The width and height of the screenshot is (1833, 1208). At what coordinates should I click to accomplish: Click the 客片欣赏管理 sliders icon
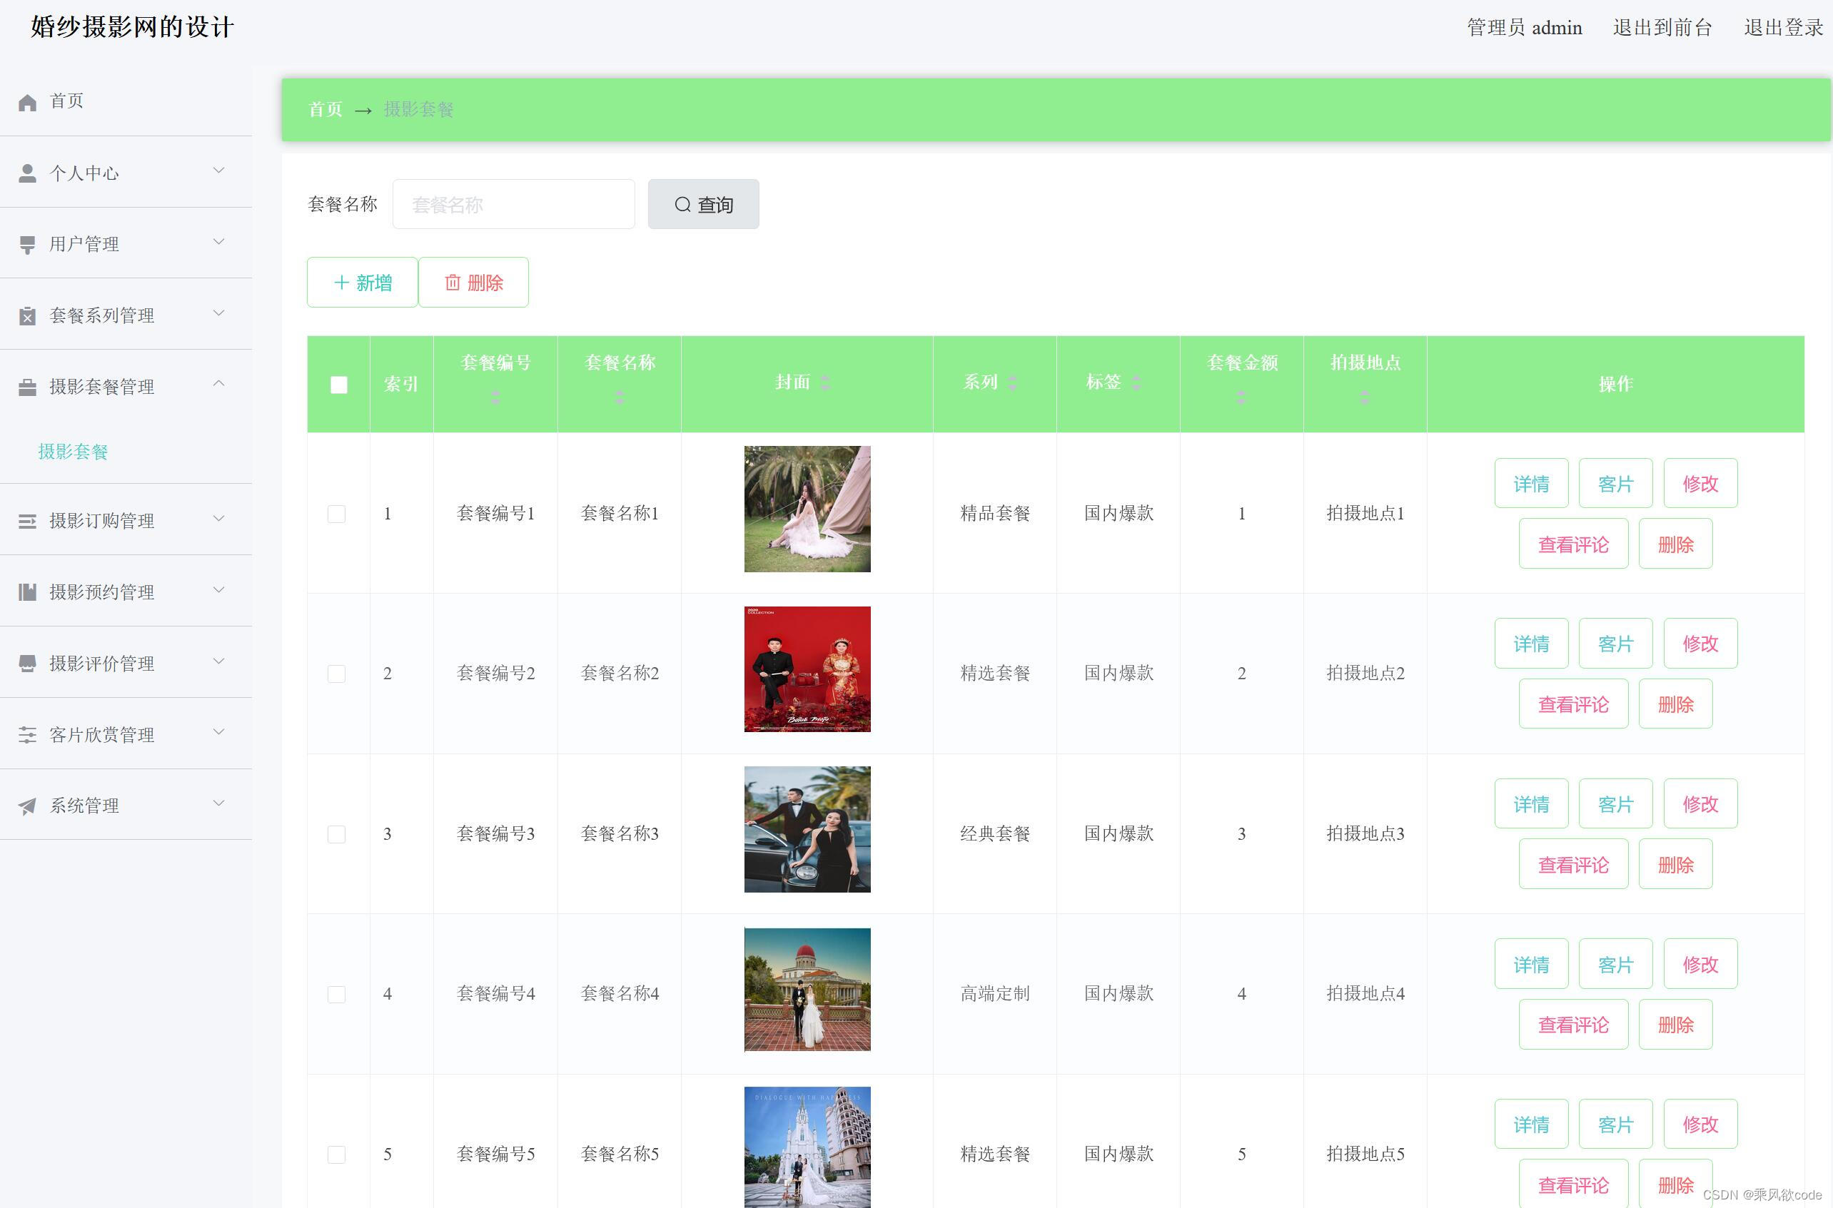click(28, 735)
